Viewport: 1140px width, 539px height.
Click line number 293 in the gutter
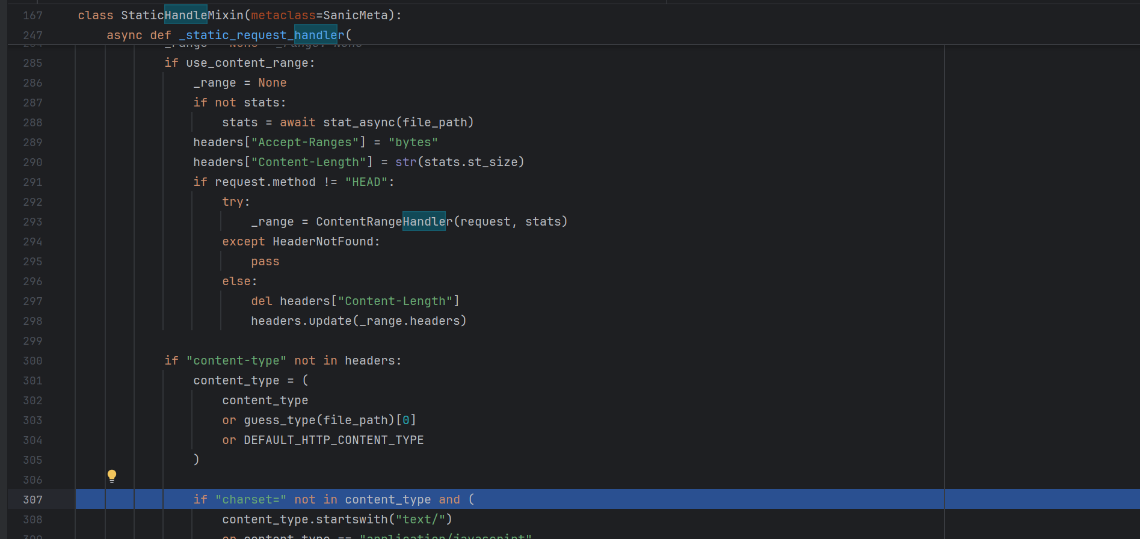32,221
